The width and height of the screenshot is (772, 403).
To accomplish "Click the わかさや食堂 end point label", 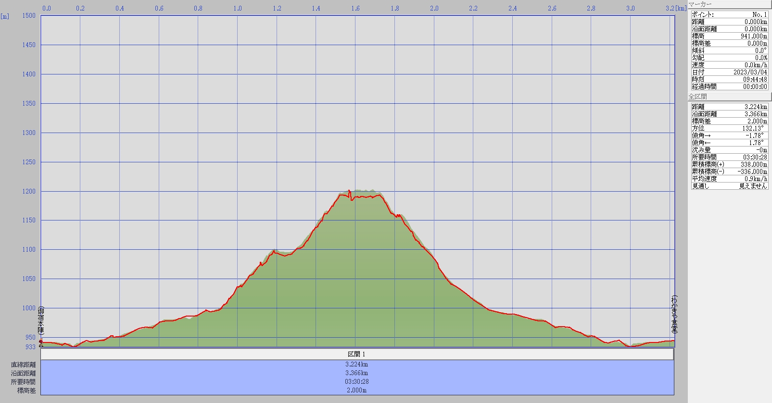I will pyautogui.click(x=674, y=315).
